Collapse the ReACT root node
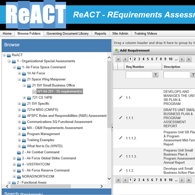 4,55
